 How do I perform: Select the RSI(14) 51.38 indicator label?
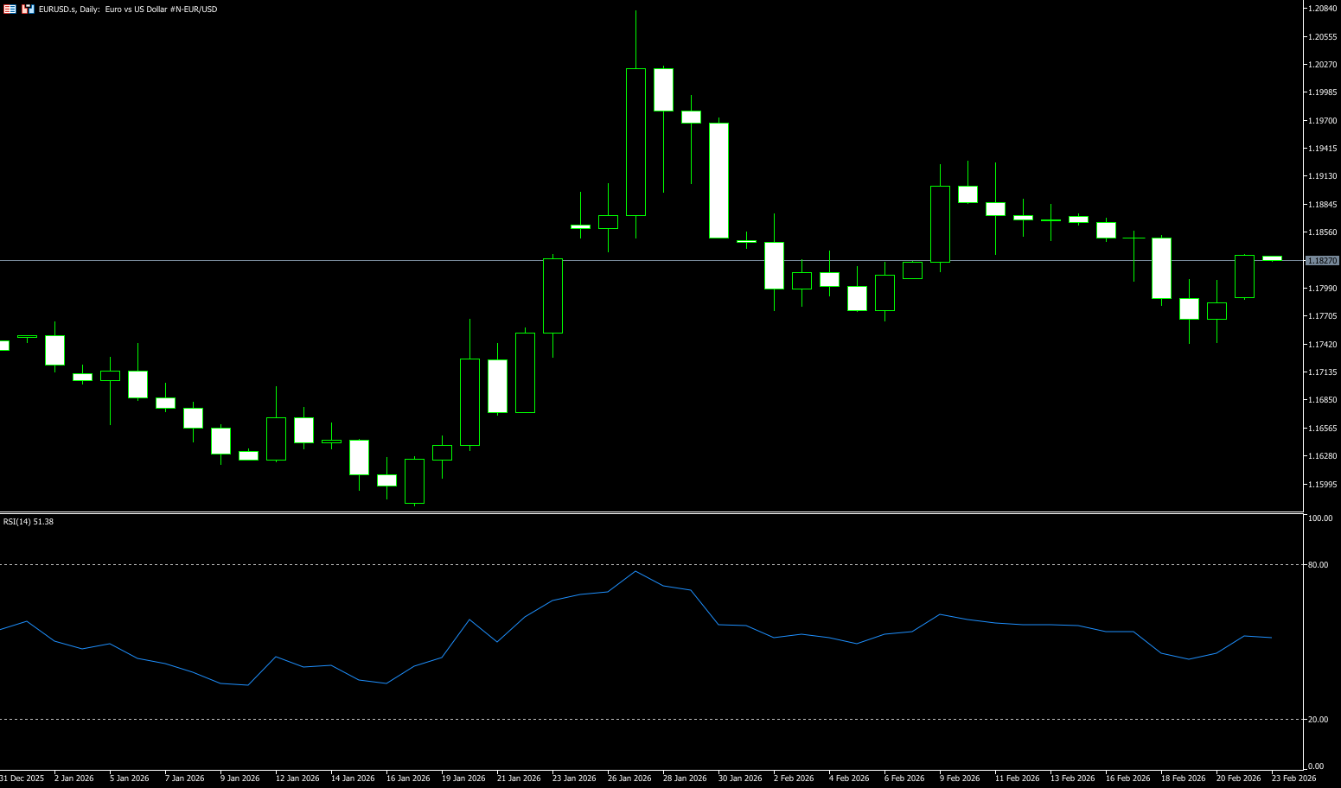coord(29,522)
